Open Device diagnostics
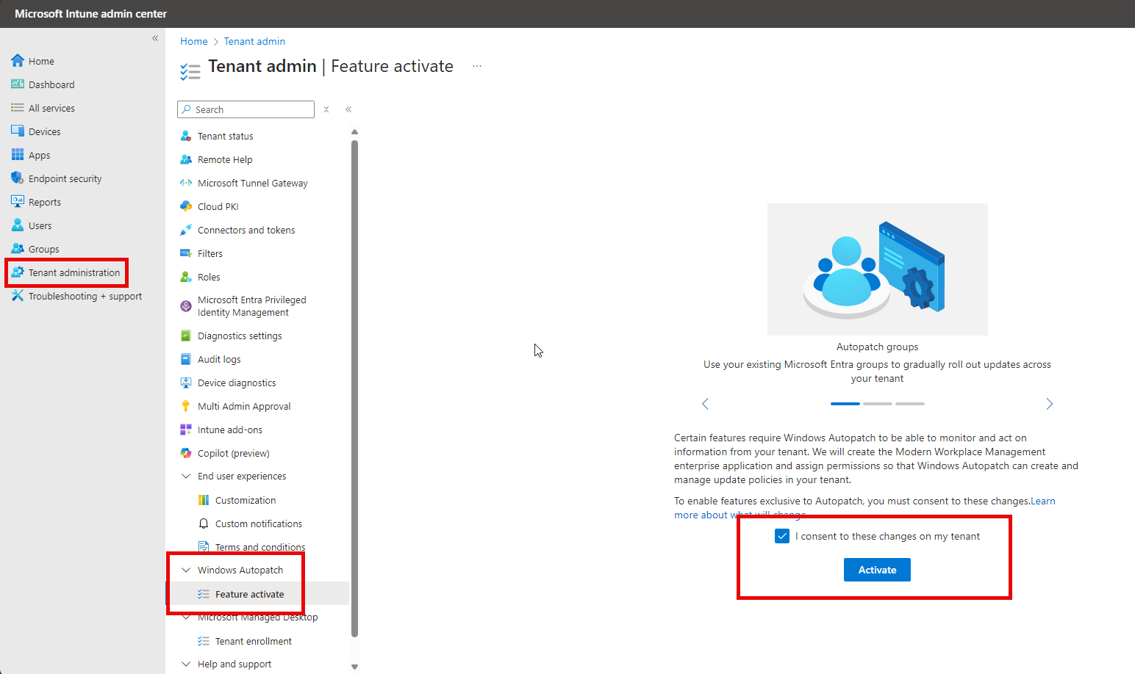The width and height of the screenshot is (1135, 674). (235, 383)
